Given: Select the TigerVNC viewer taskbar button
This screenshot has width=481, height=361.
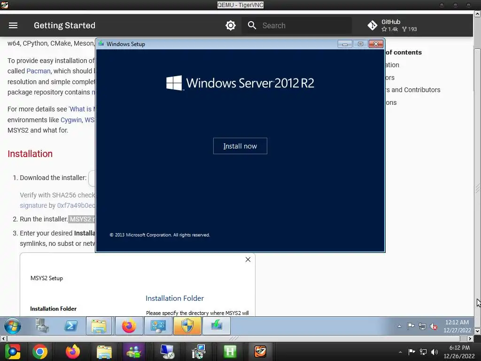Looking at the screenshot, I should click(x=260, y=352).
